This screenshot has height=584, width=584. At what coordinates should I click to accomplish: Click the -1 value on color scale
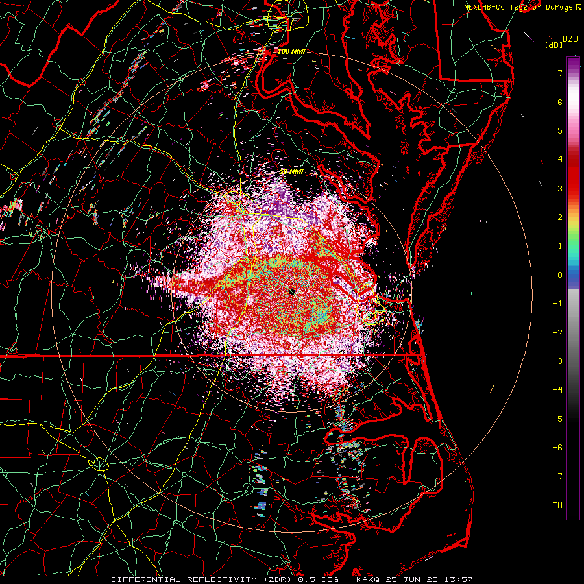(557, 304)
